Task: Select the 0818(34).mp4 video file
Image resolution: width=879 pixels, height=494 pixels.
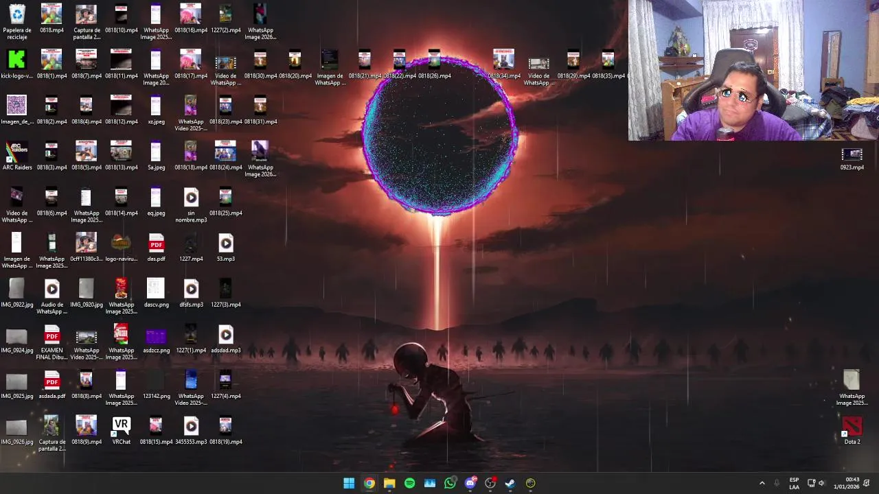Action: coord(503,64)
